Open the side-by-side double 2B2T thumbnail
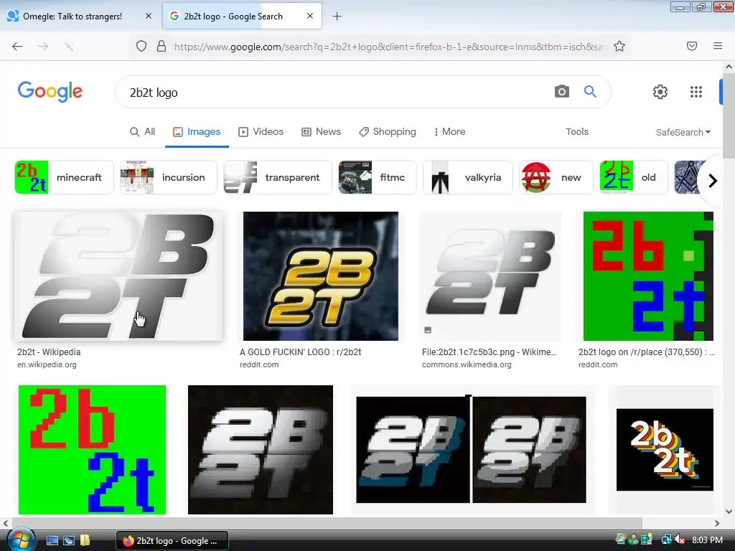Viewport: 735px width, 551px height. click(x=472, y=450)
